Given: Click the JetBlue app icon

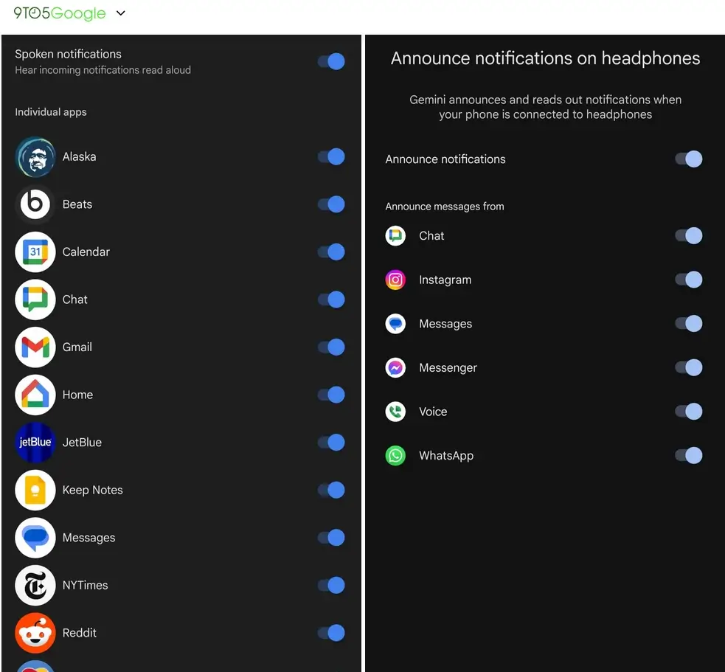Looking at the screenshot, I should (35, 443).
